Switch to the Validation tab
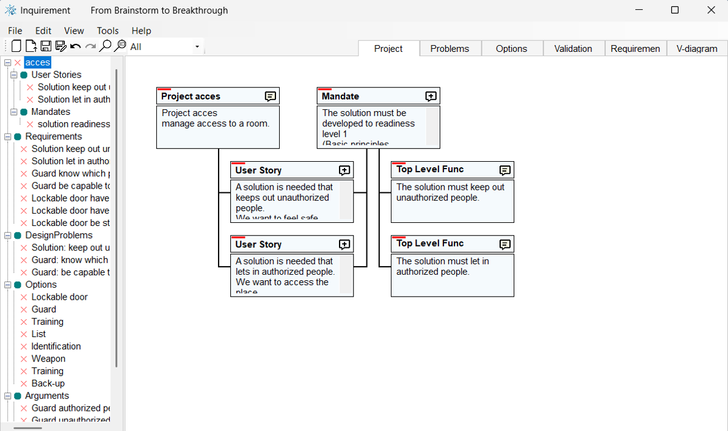This screenshot has width=728, height=431. click(573, 49)
